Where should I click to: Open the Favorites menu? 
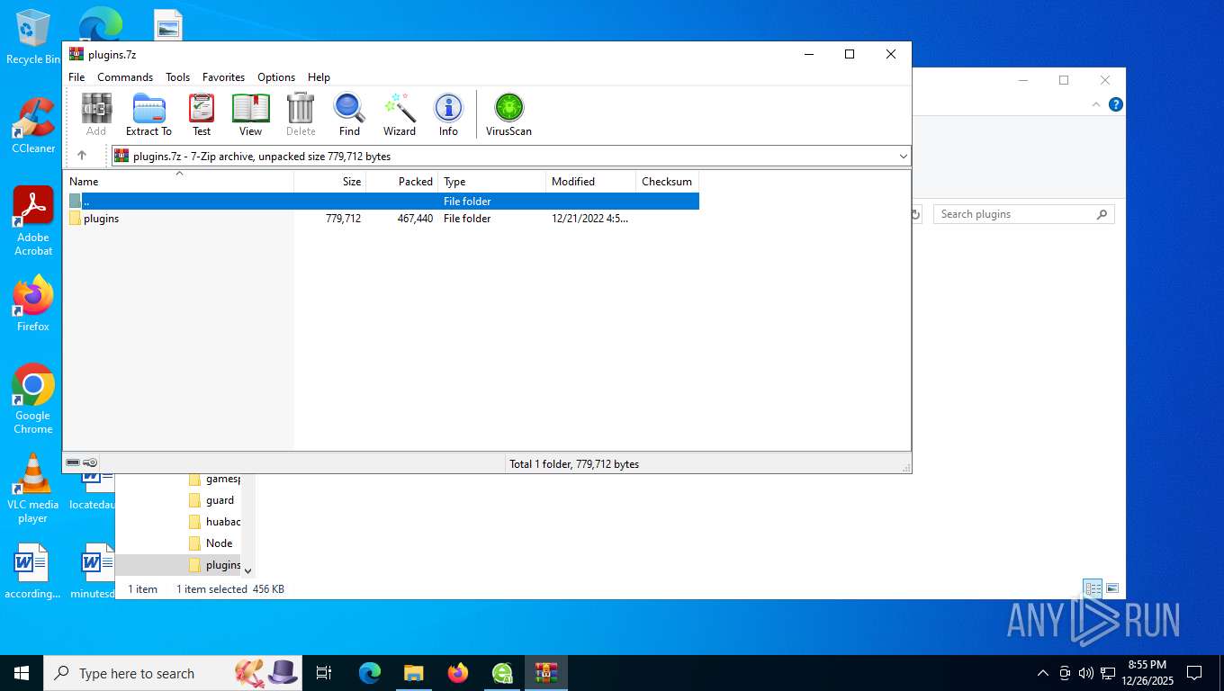(223, 77)
